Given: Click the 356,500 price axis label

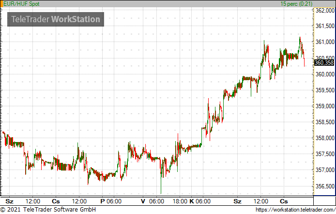Looking at the screenshot, I should (325, 186).
